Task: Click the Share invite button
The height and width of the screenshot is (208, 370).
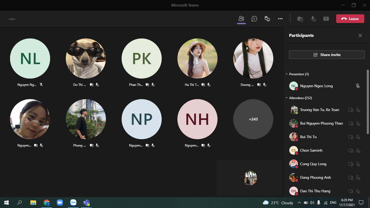Action: click(327, 55)
